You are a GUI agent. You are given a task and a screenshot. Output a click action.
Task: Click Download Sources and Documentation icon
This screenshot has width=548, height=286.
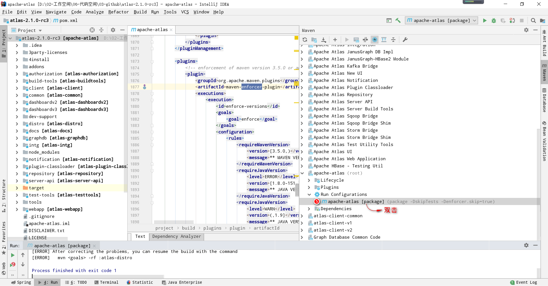pyautogui.click(x=324, y=40)
